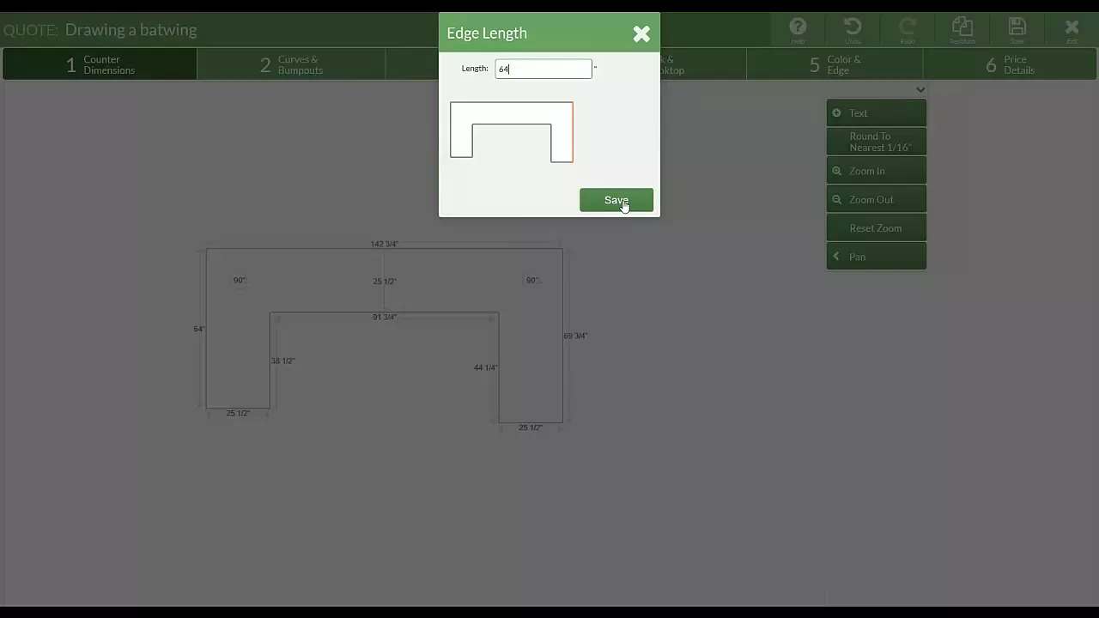
Task: Click the 64" left edge dimension label
Action: coord(198,329)
